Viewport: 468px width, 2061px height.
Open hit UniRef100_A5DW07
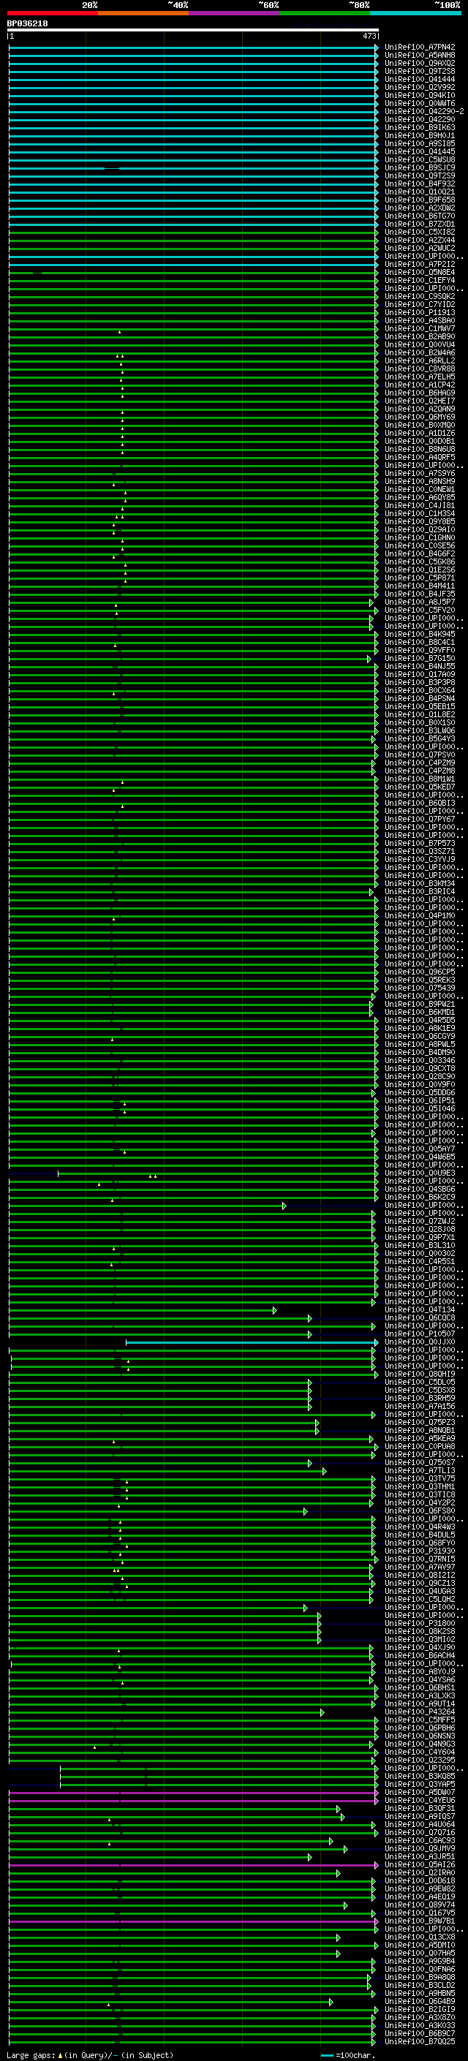420,1793
